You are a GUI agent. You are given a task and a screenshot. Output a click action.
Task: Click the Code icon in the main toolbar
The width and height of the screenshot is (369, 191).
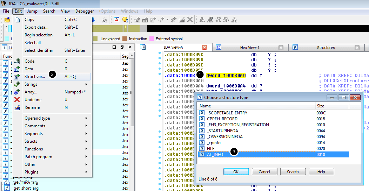tap(137, 20)
